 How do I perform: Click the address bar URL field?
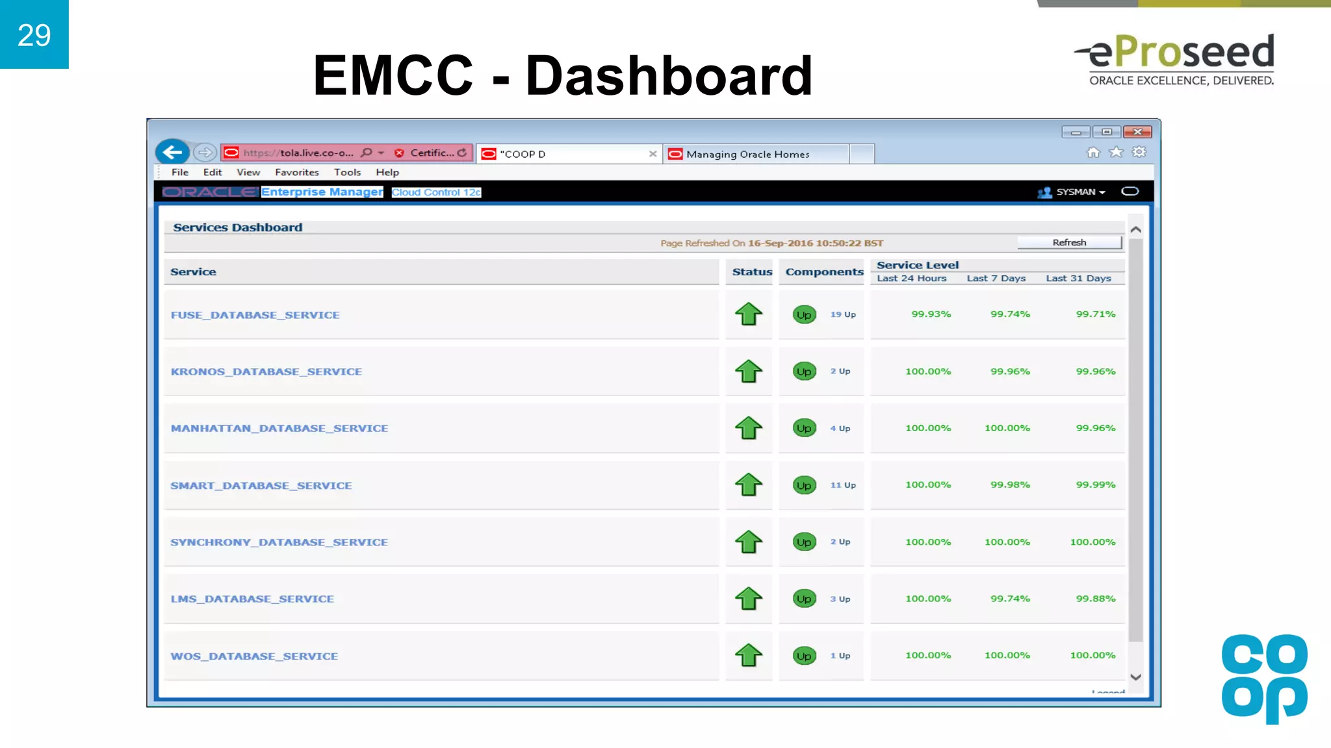(x=298, y=153)
